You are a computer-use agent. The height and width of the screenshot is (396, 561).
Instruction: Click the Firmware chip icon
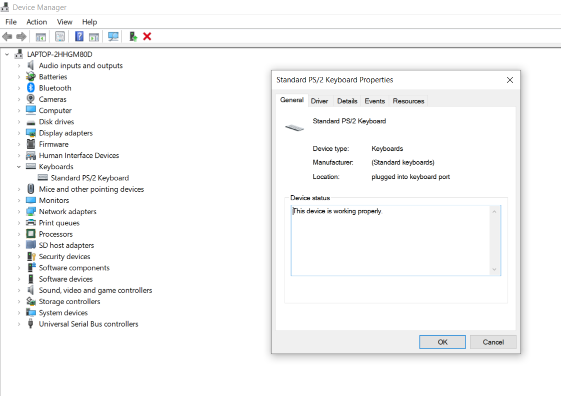point(31,144)
